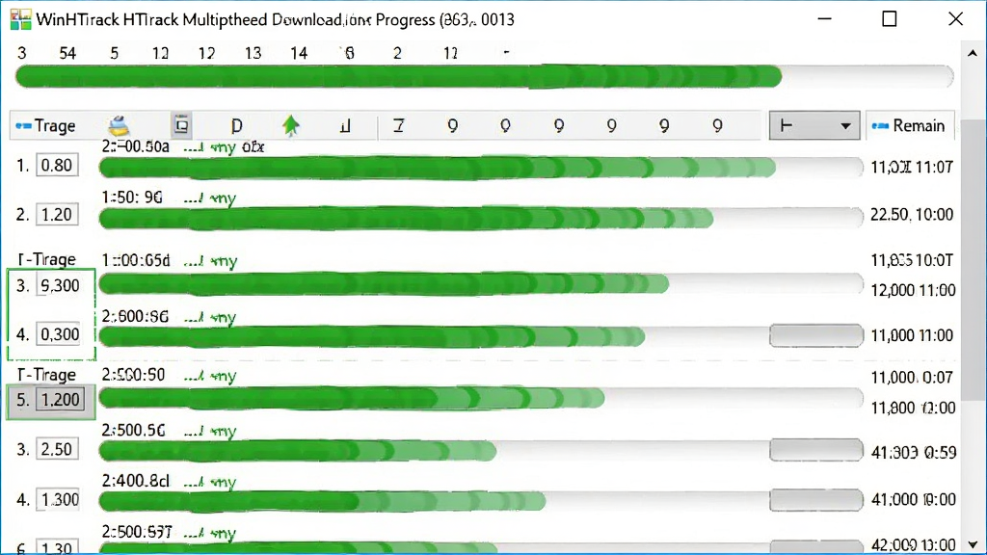Click the progress bar in the 2.50 row
Image resolution: width=987 pixels, height=555 pixels.
(435, 451)
